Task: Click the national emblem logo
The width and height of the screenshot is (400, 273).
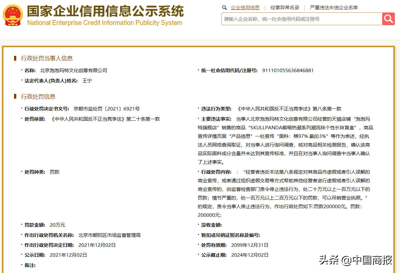Action: (13, 15)
